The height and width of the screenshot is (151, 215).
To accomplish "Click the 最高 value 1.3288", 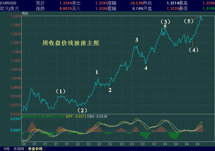I will pyautogui.click(x=209, y=3).
